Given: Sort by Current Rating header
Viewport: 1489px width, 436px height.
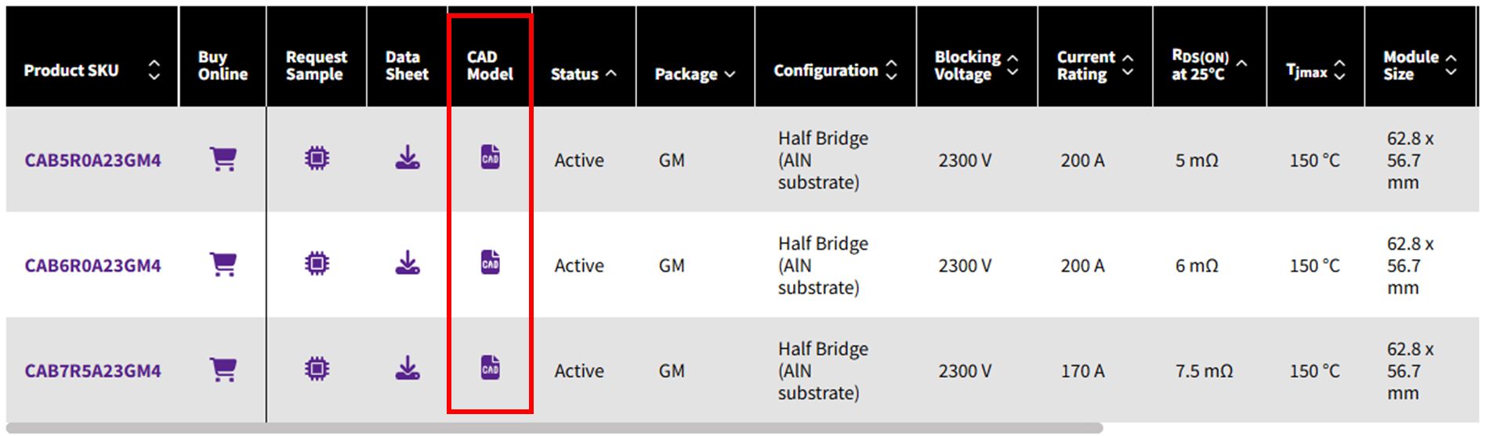Looking at the screenshot, I should [x=1128, y=65].
